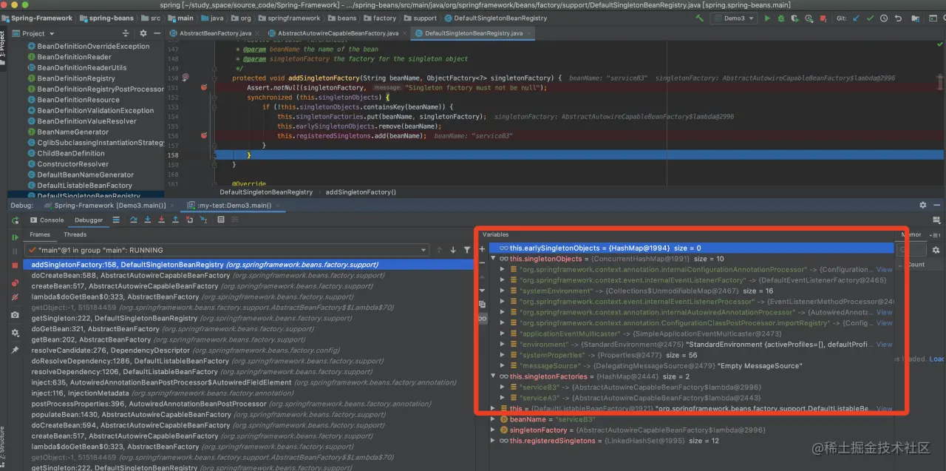Toggle breakpoint on line 151

(x=205, y=87)
